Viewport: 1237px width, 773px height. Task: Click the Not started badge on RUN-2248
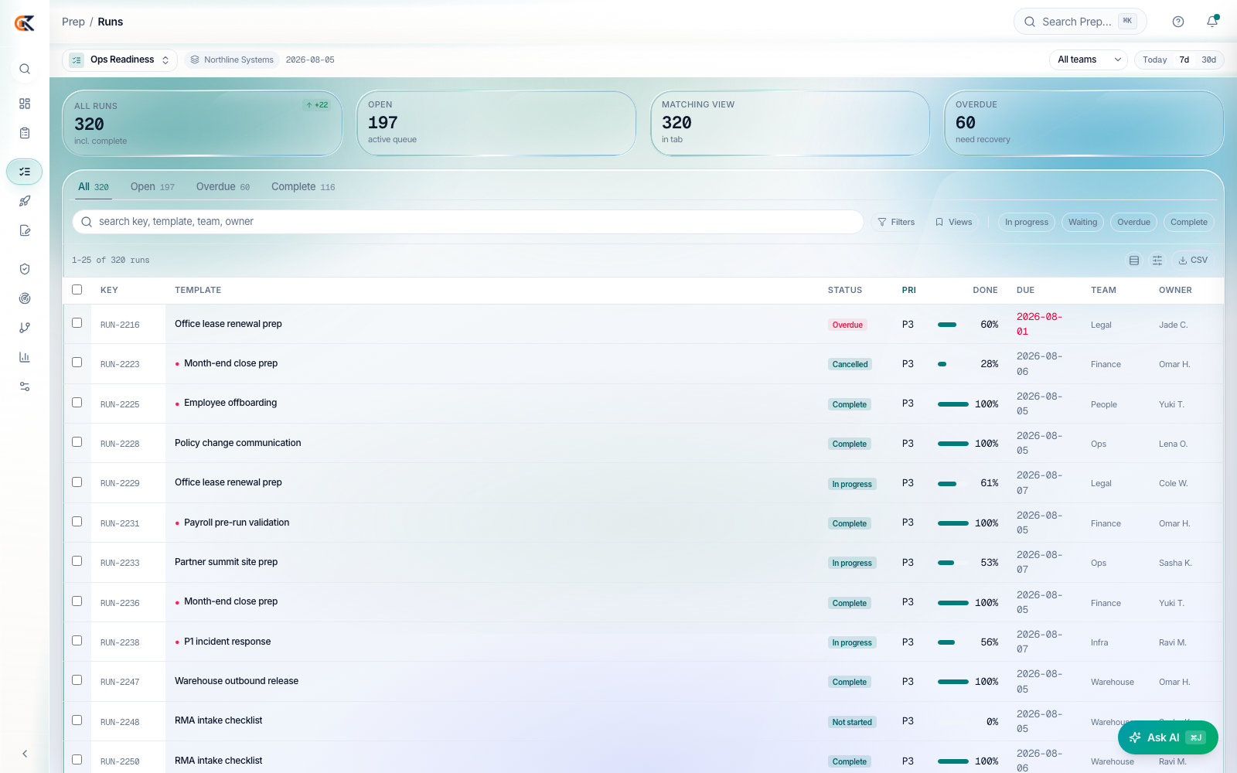[852, 722]
